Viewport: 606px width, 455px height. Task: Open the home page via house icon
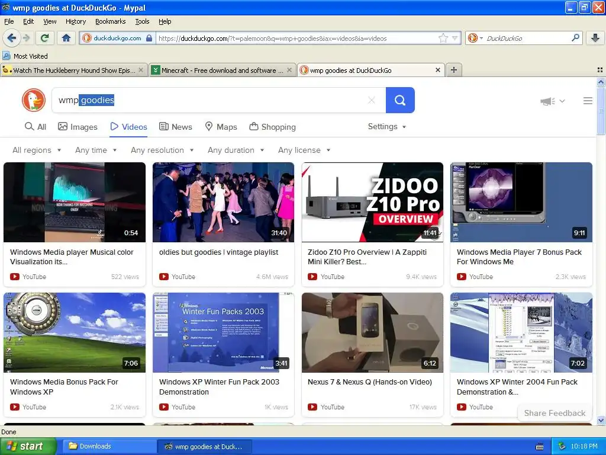(x=66, y=38)
